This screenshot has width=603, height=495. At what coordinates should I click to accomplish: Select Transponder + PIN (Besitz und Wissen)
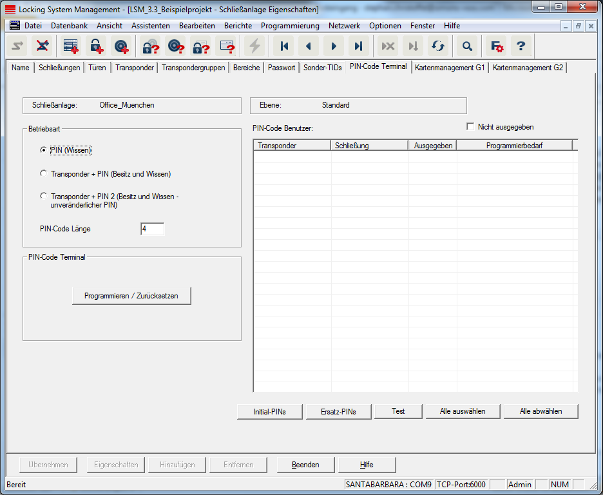[x=44, y=173]
